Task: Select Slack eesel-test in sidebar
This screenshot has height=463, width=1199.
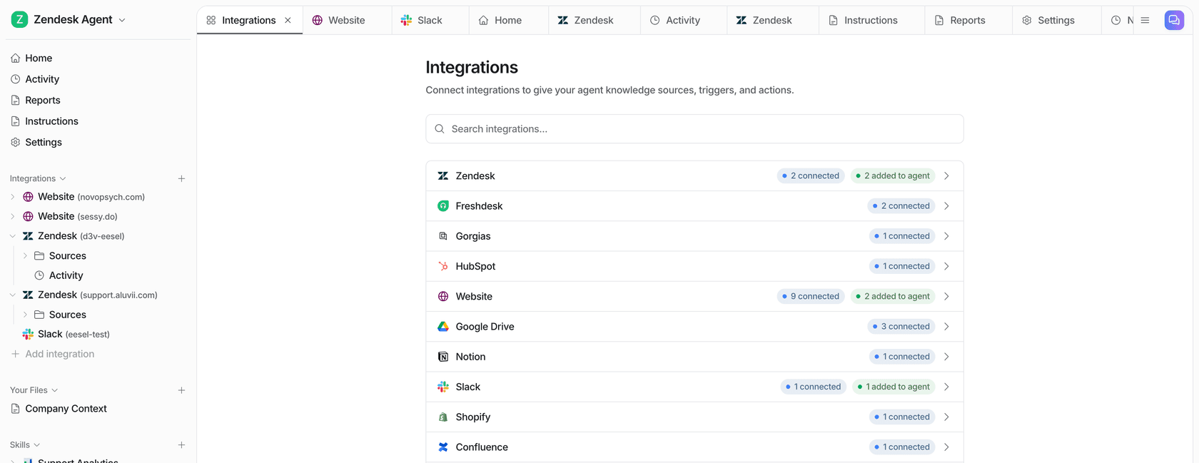Action: coord(66,334)
